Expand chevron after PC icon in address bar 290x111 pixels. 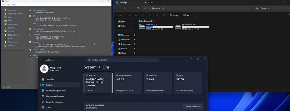pos(149,8)
